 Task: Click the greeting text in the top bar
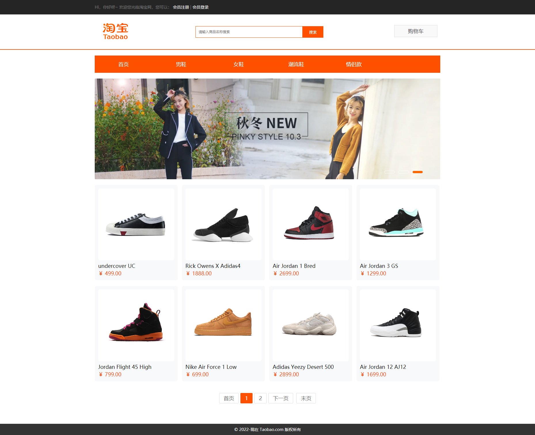132,7
